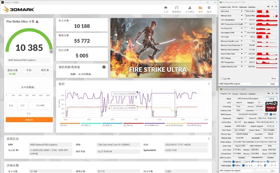
Task: Click the combined score value 5 005
Action: click(x=82, y=56)
